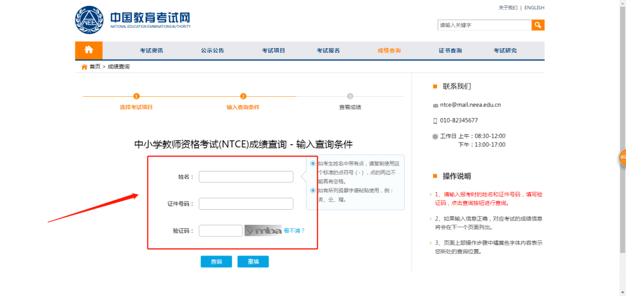Click the orange search magnifier button
The height and width of the screenshot is (296, 626).
[538, 25]
